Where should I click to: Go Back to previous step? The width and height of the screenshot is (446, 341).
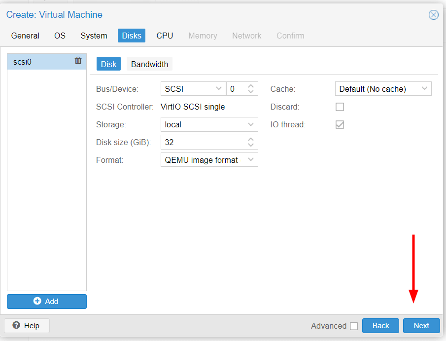[x=380, y=326]
